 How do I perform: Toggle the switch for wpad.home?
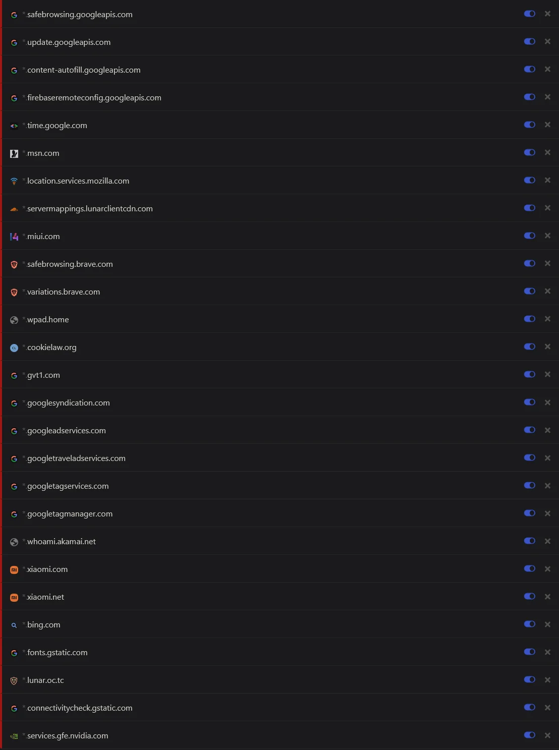pos(529,319)
